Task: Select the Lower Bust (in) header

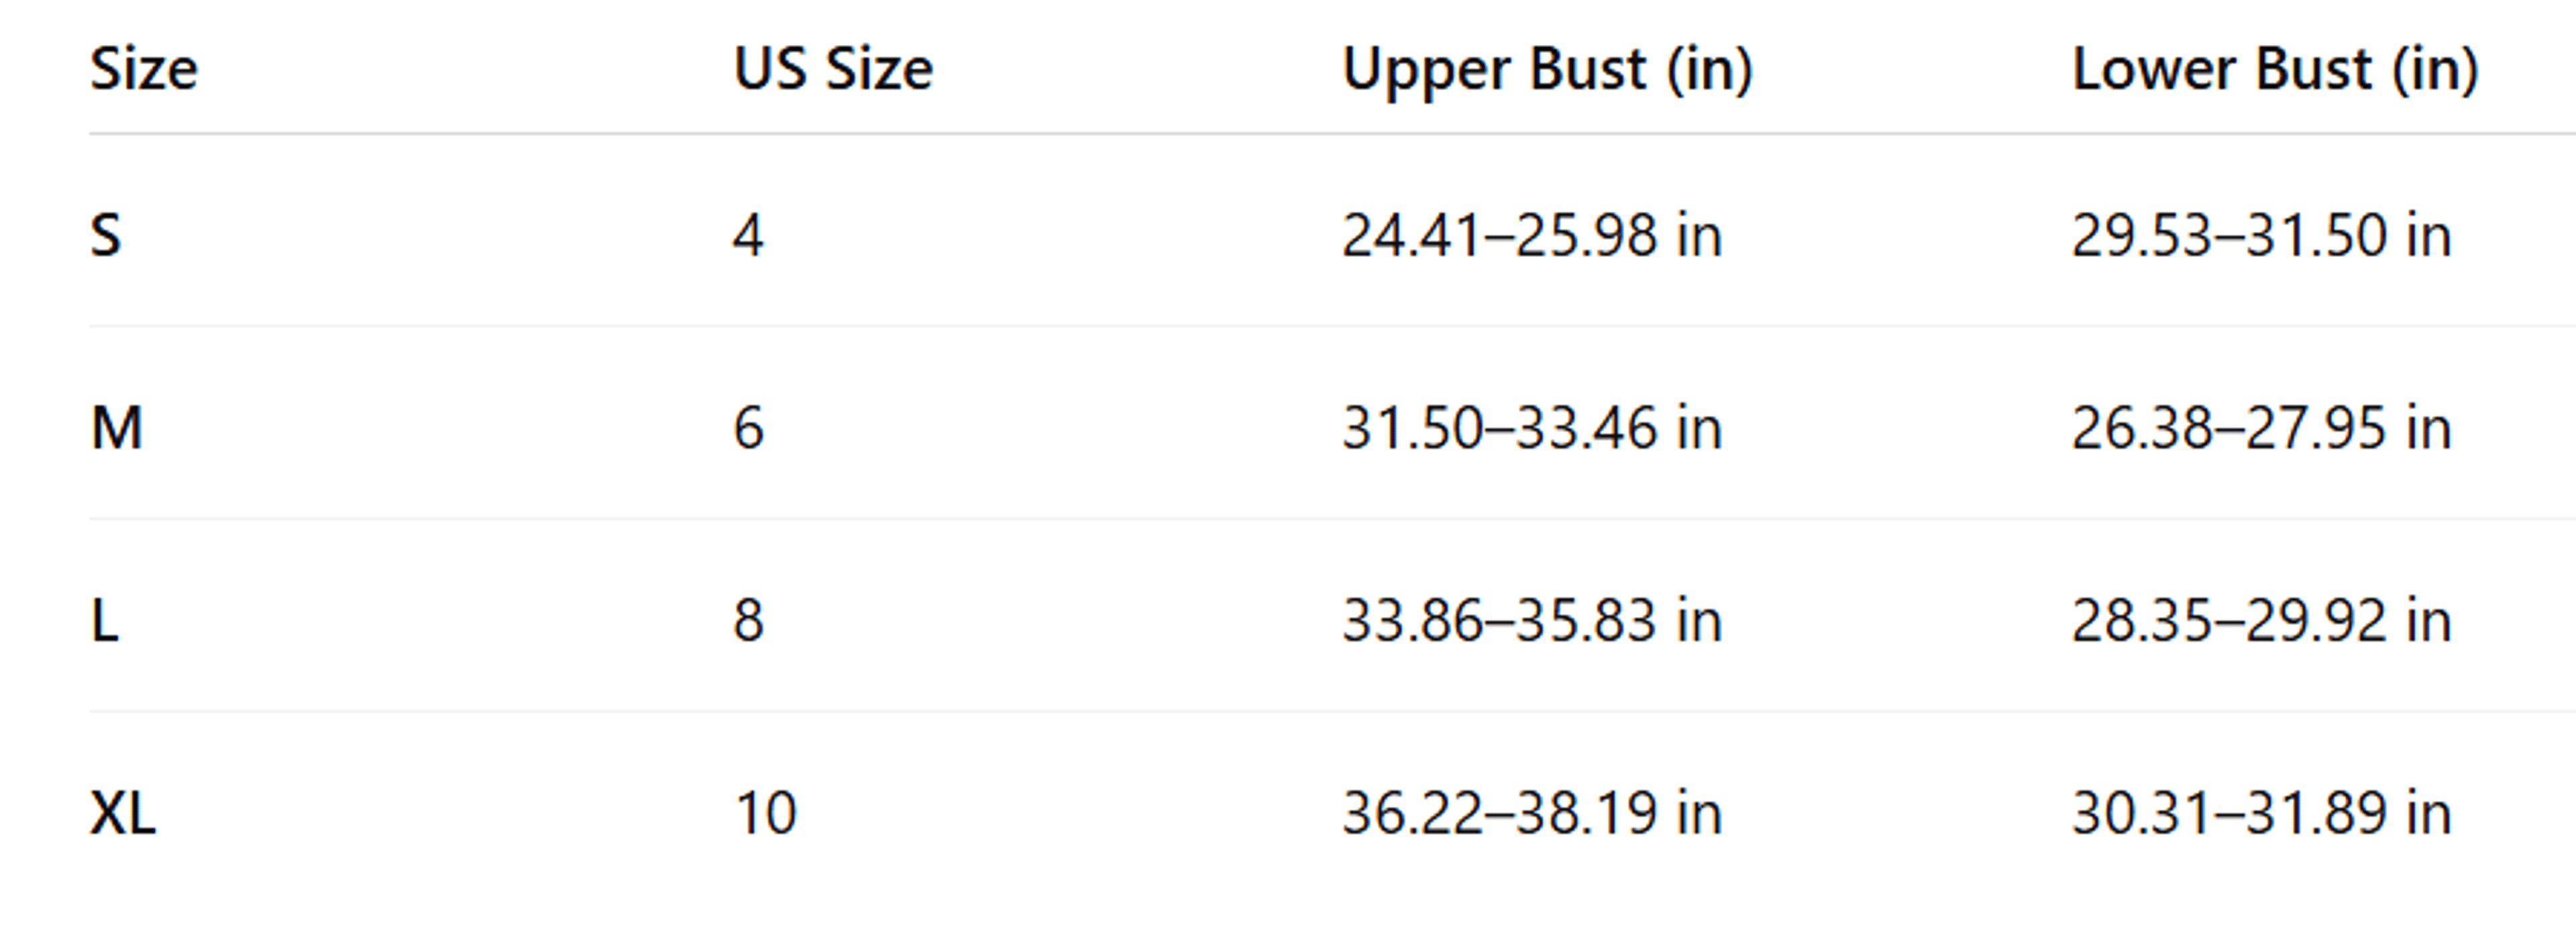Action: coord(2275,70)
